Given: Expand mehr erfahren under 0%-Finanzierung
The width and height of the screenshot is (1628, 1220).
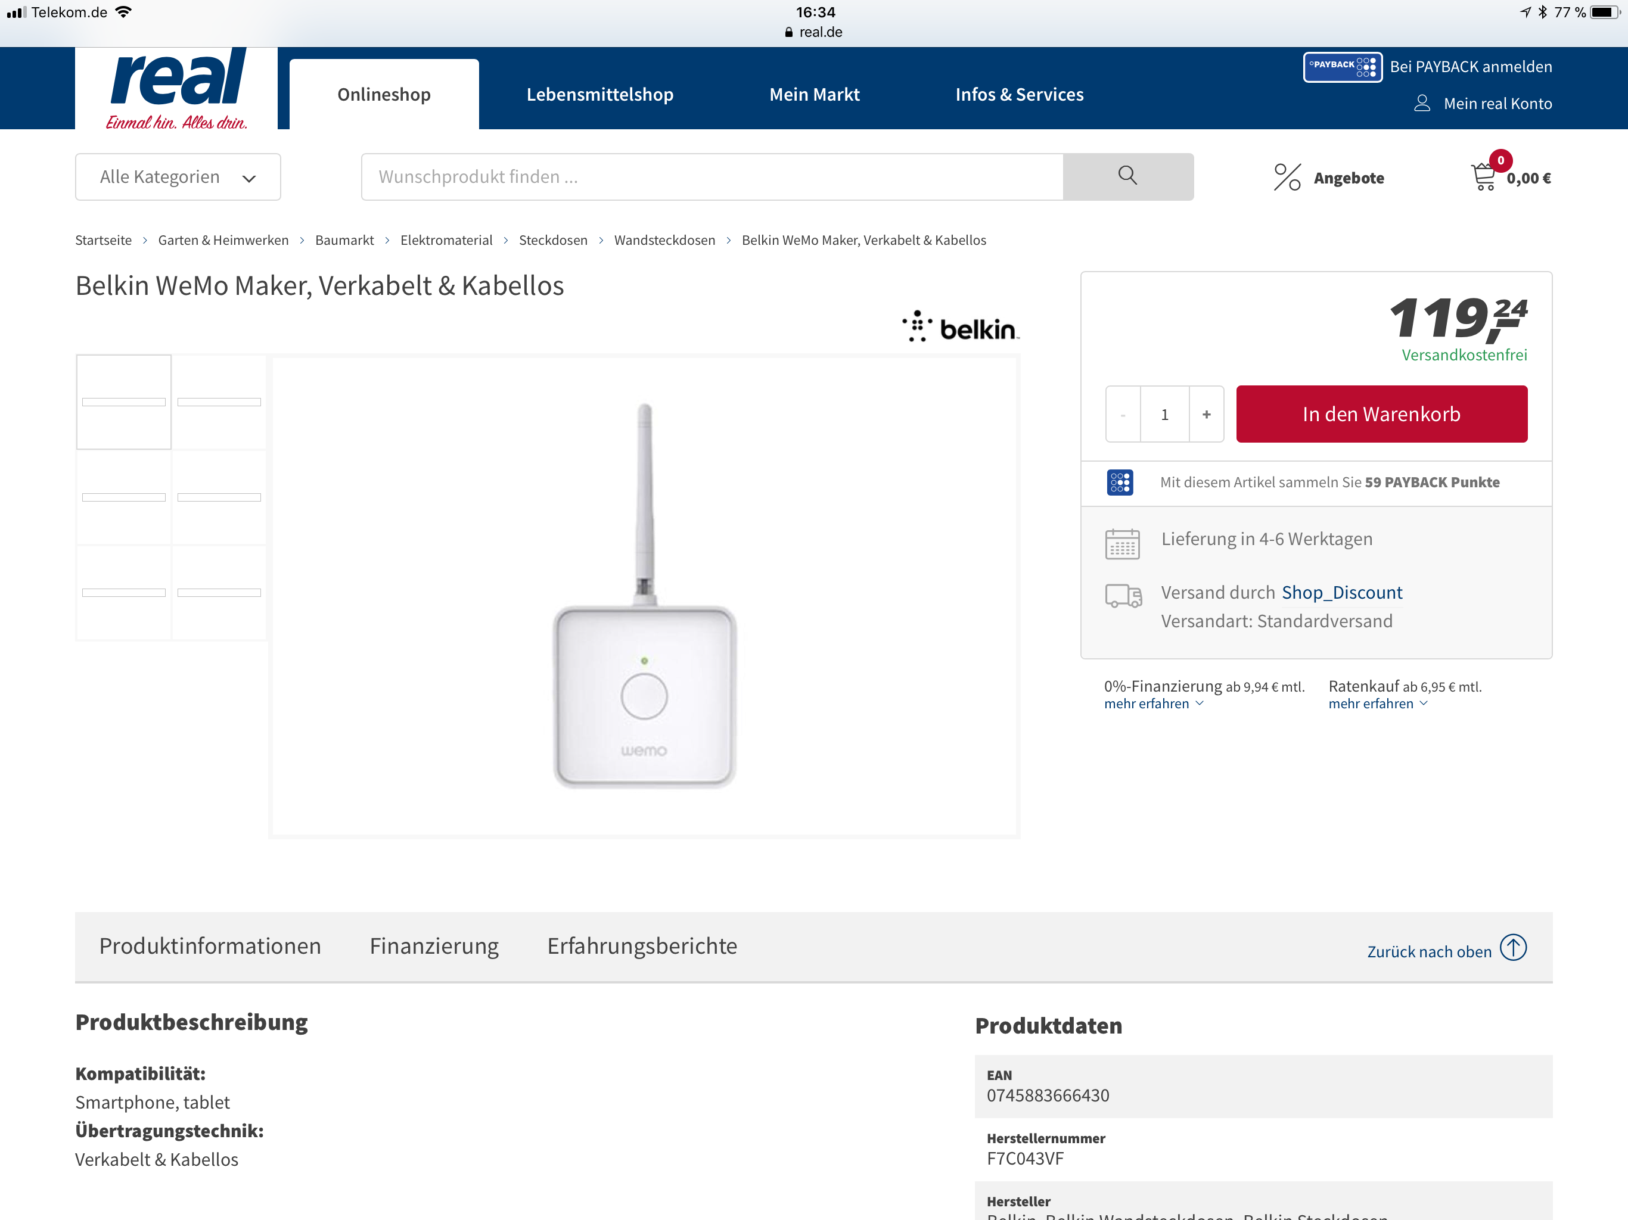Looking at the screenshot, I should click(1153, 704).
